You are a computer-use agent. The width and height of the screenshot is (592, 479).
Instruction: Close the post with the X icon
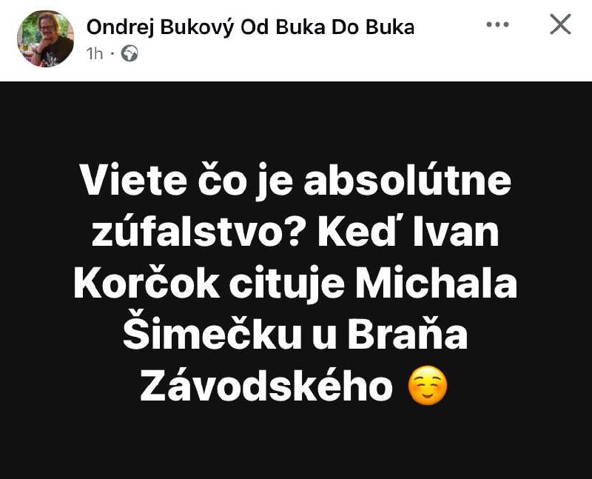point(560,24)
